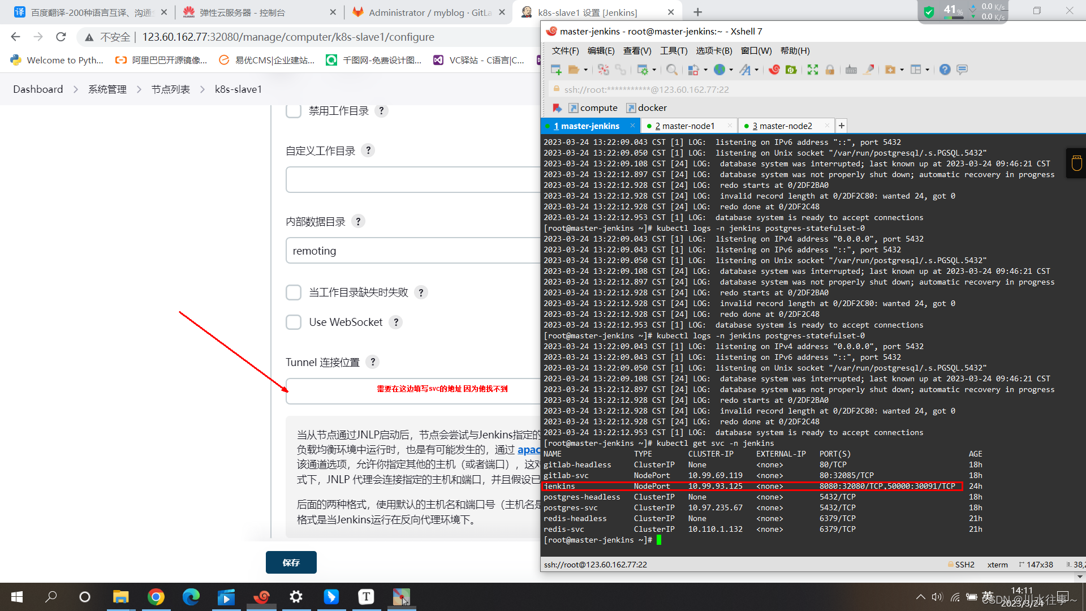Click the 保存 save button
Image resolution: width=1086 pixels, height=611 pixels.
coord(291,562)
